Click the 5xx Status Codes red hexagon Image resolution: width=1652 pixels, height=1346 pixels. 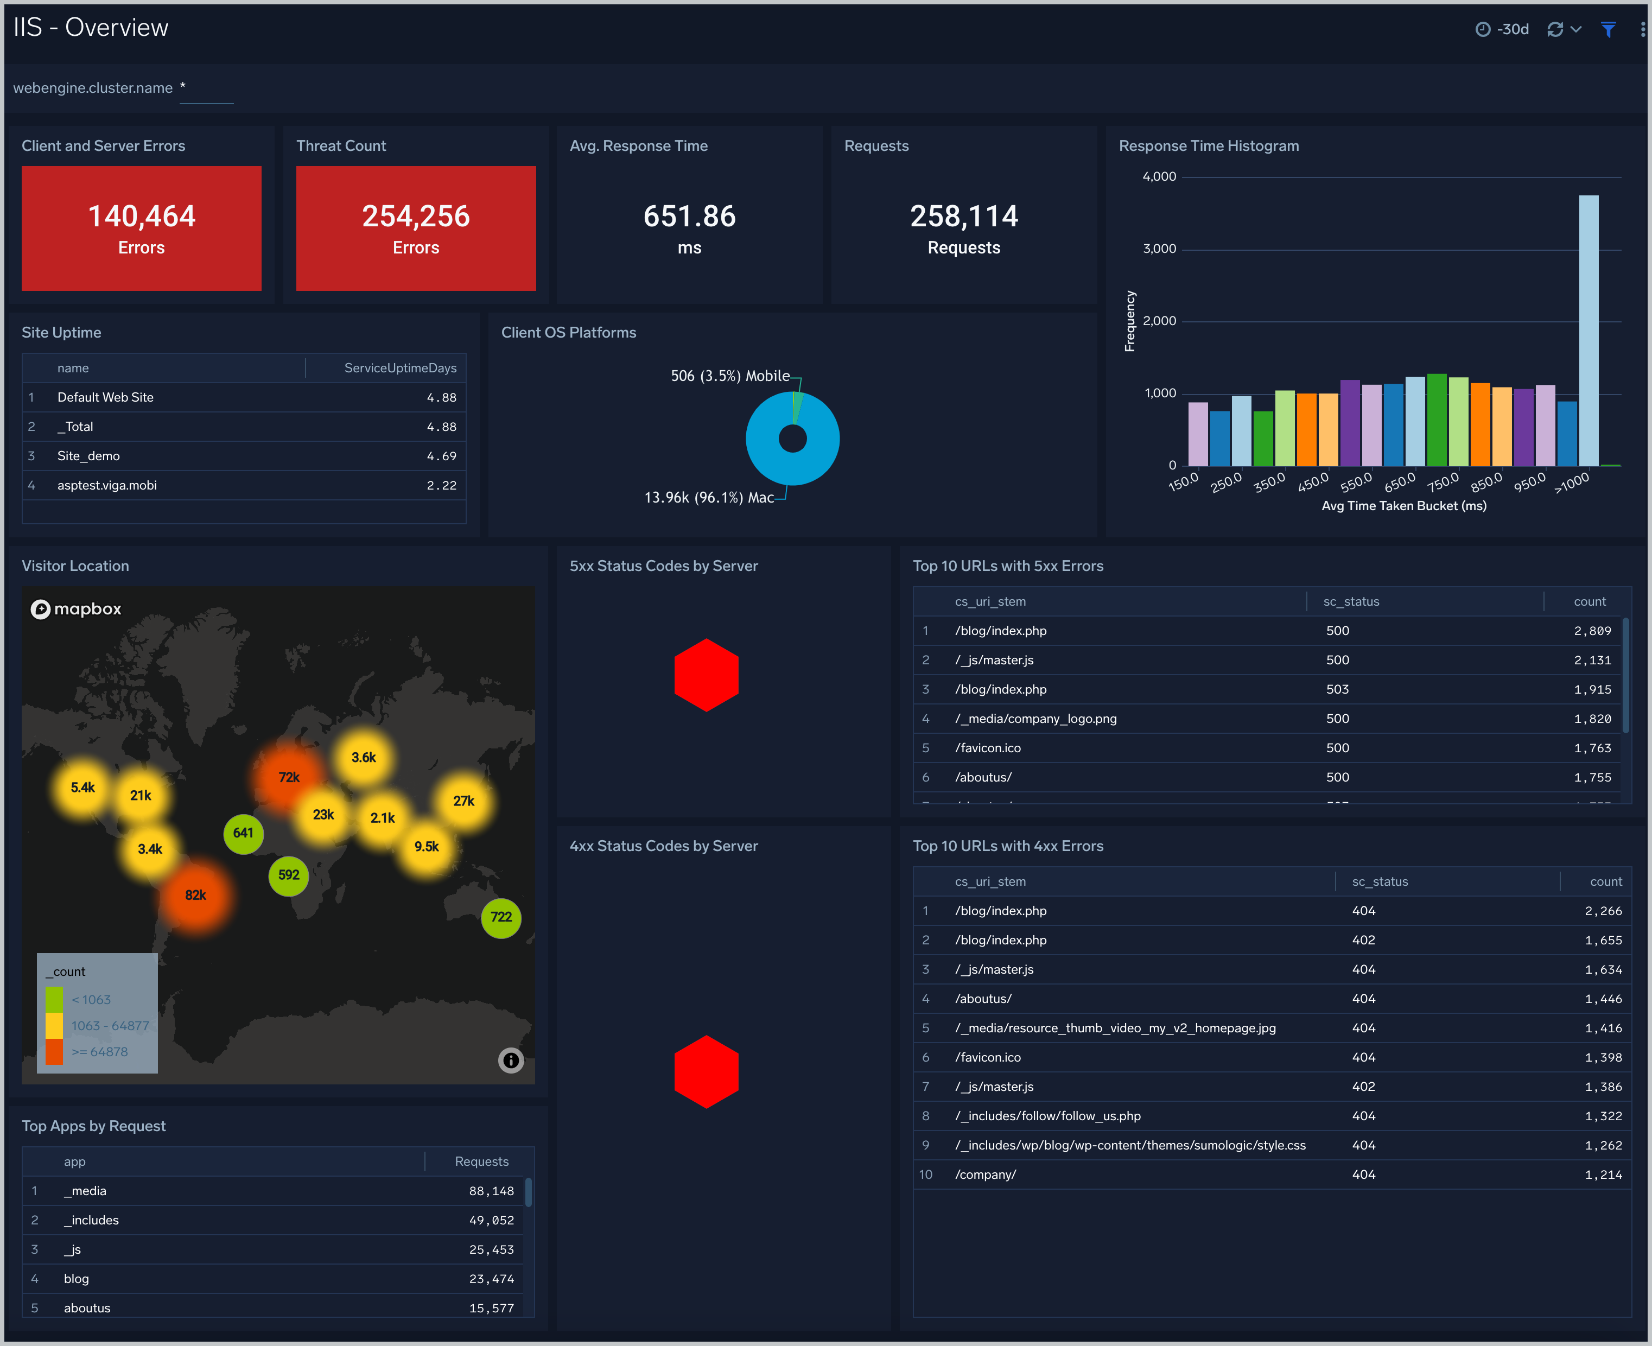(x=706, y=675)
